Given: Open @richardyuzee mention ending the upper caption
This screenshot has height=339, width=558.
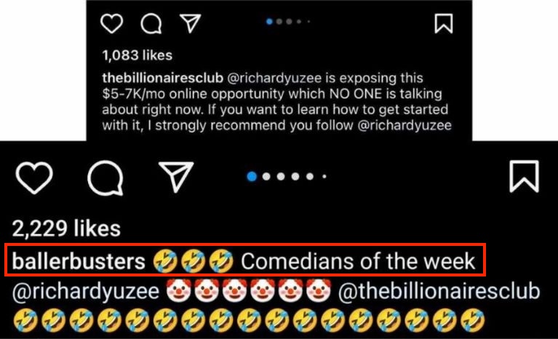Looking at the screenshot, I should pos(404,126).
